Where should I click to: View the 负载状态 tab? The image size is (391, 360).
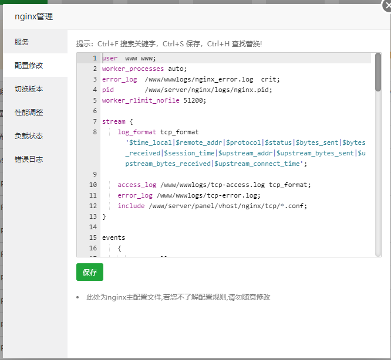(x=35, y=135)
